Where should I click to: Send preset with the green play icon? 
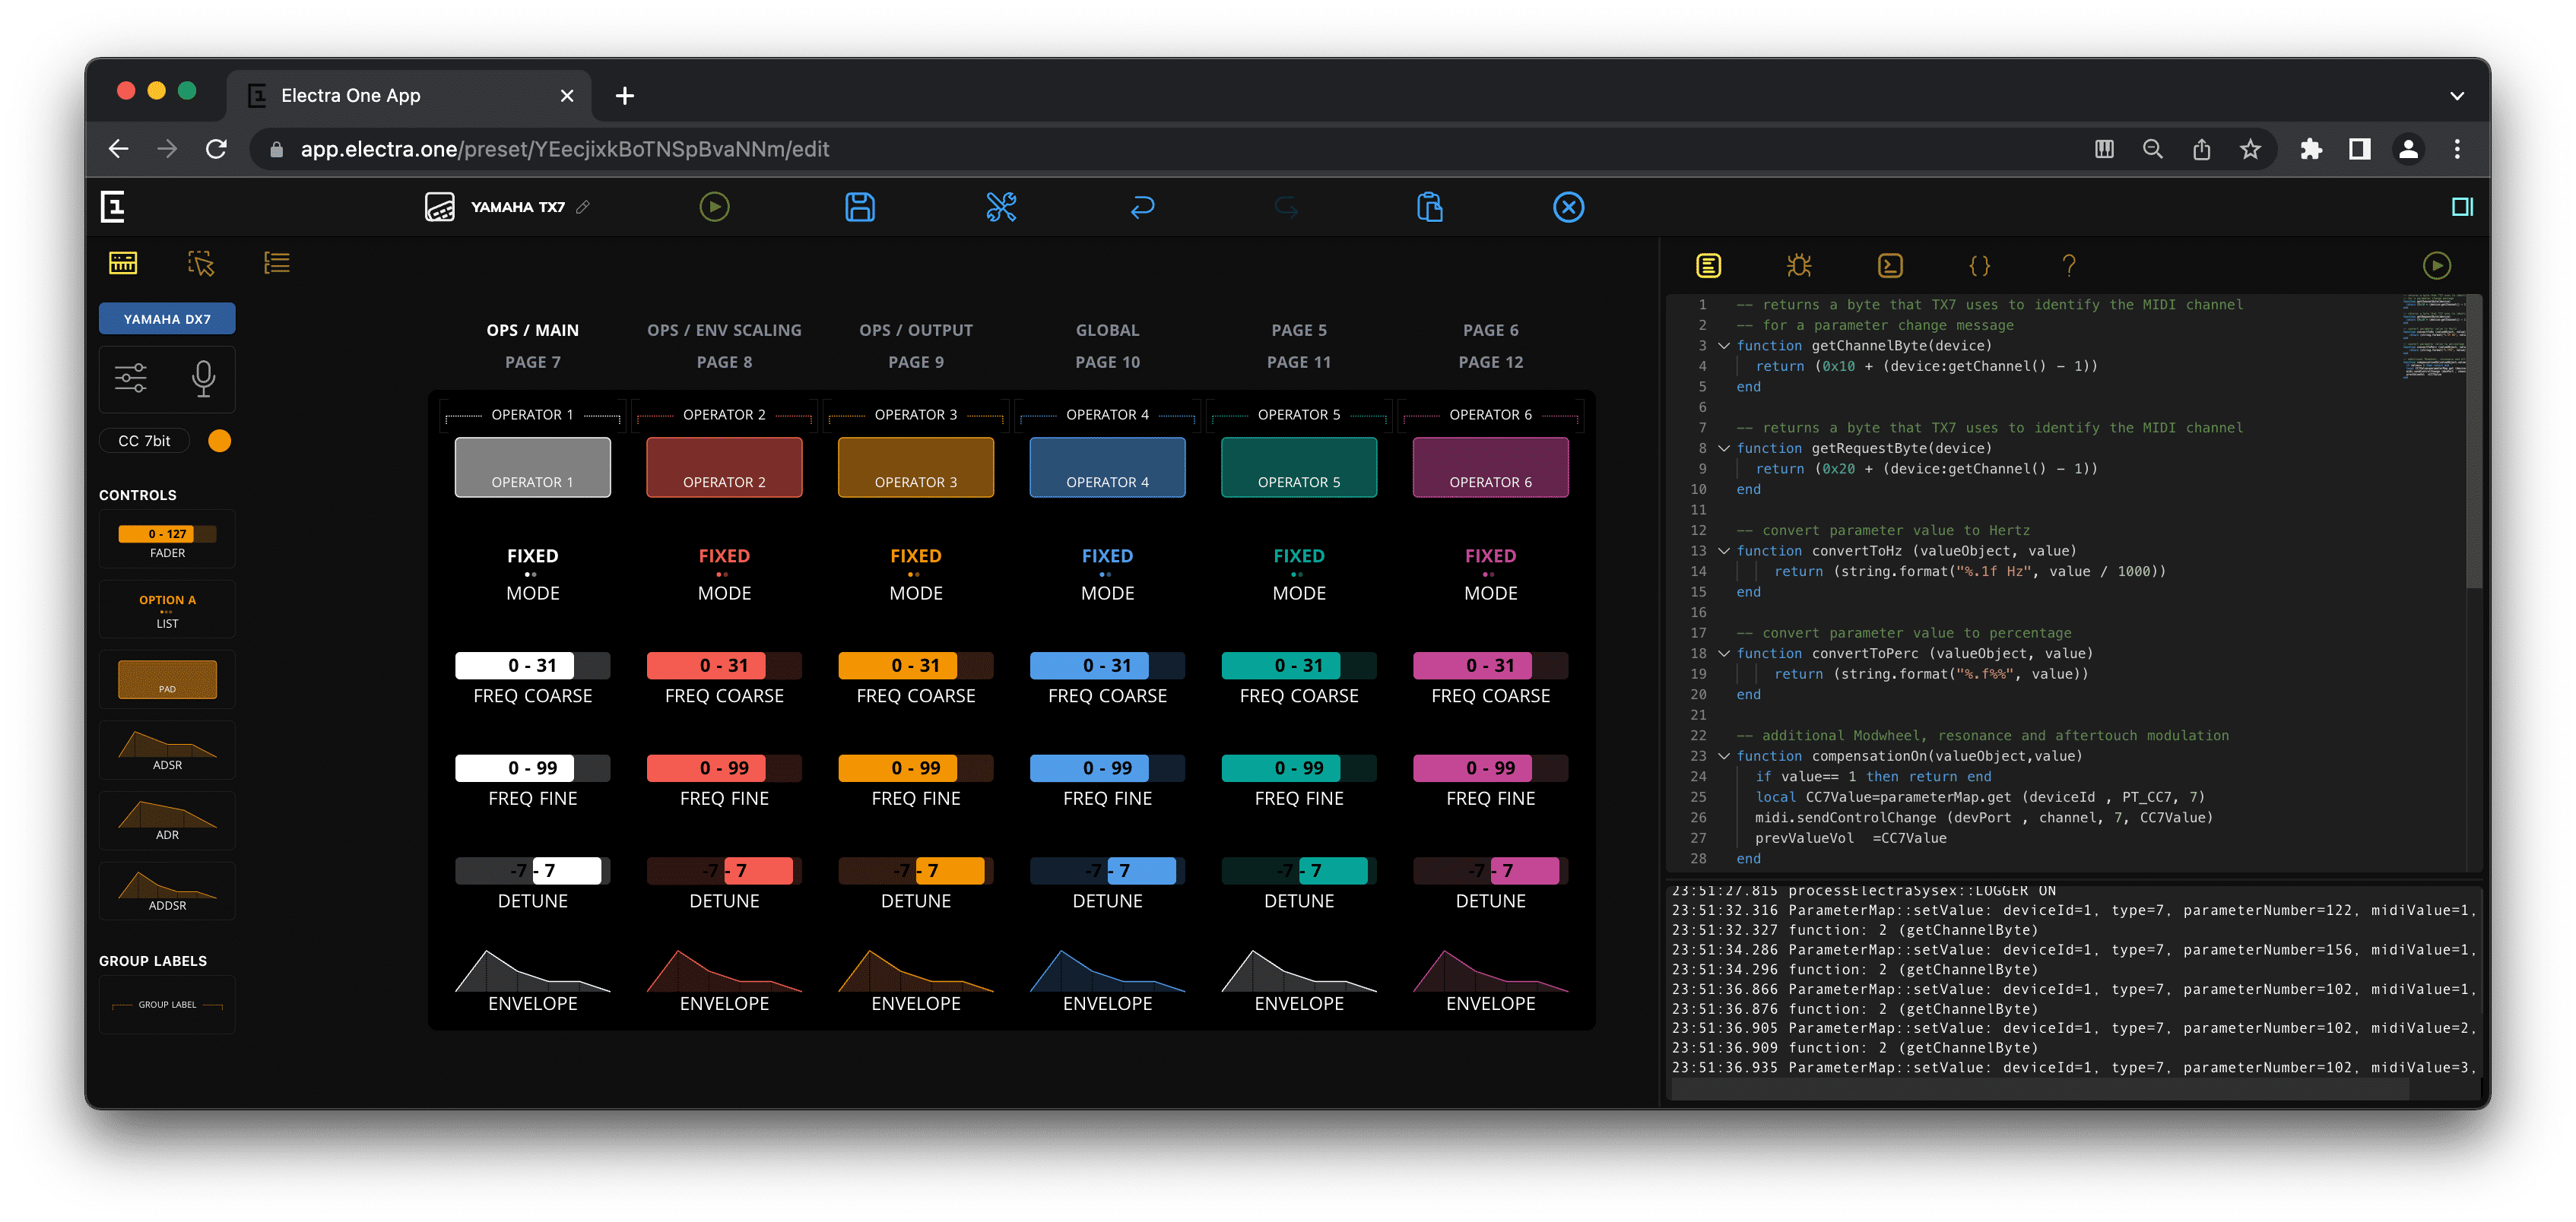(714, 207)
